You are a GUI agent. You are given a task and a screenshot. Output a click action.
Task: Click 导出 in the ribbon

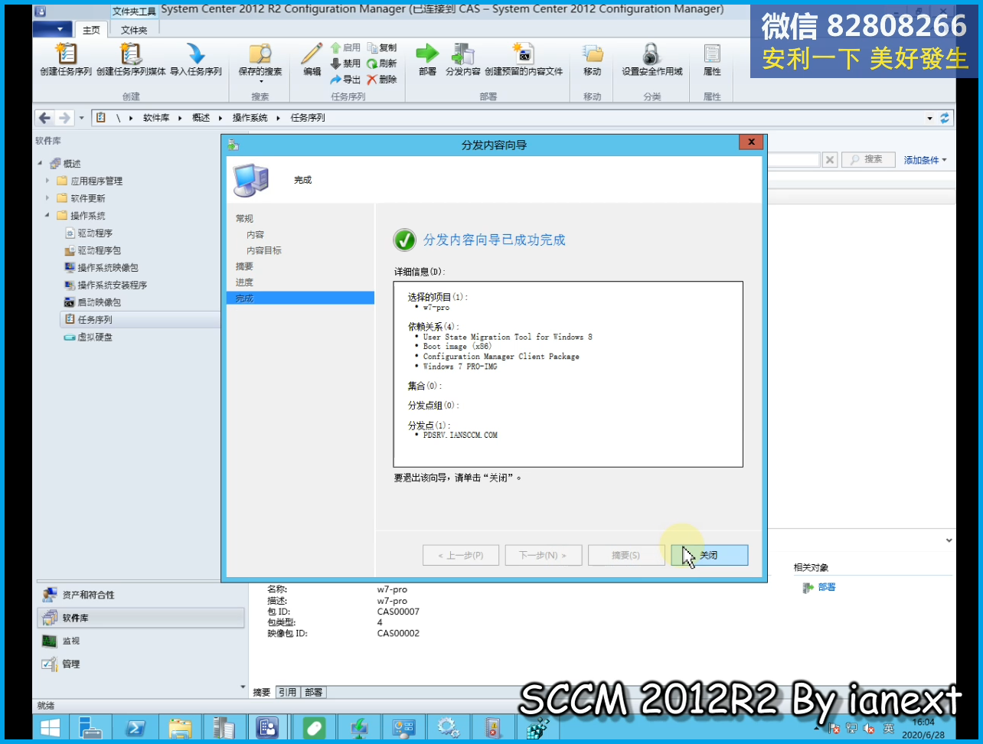click(345, 80)
